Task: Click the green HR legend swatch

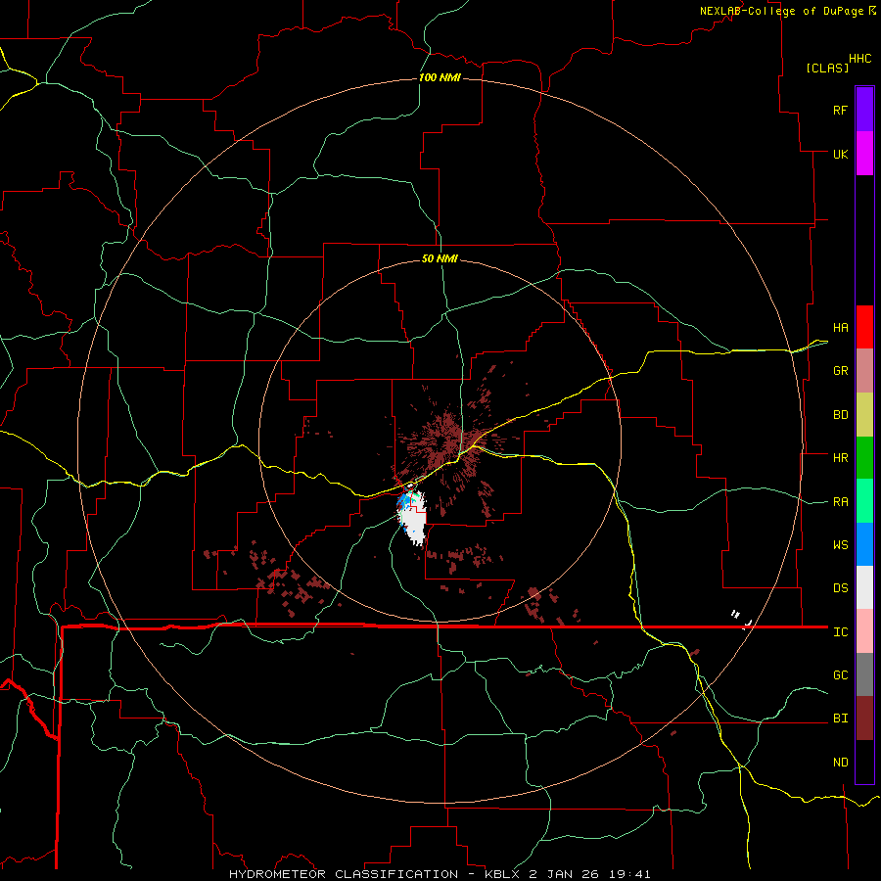Action: tap(864, 458)
